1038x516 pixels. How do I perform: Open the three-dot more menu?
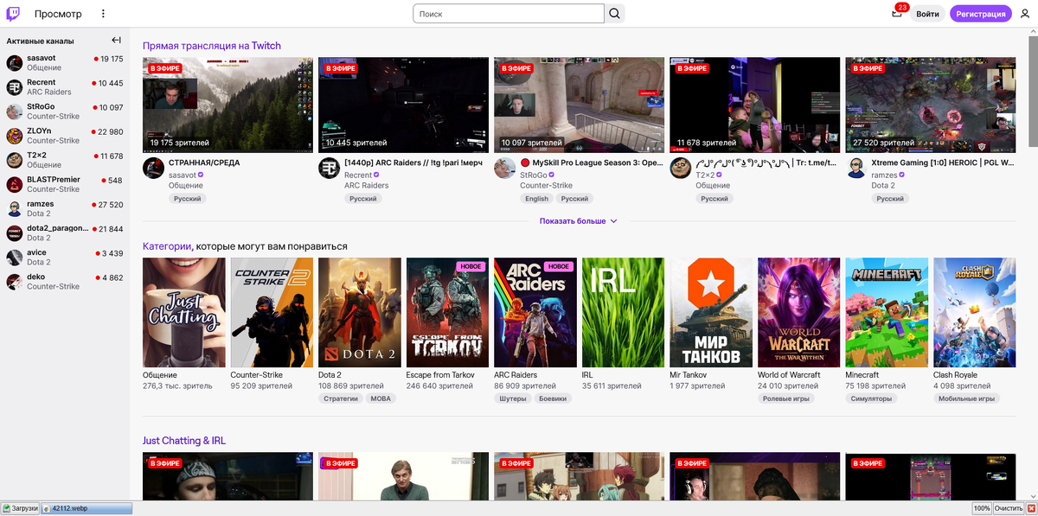coord(103,14)
